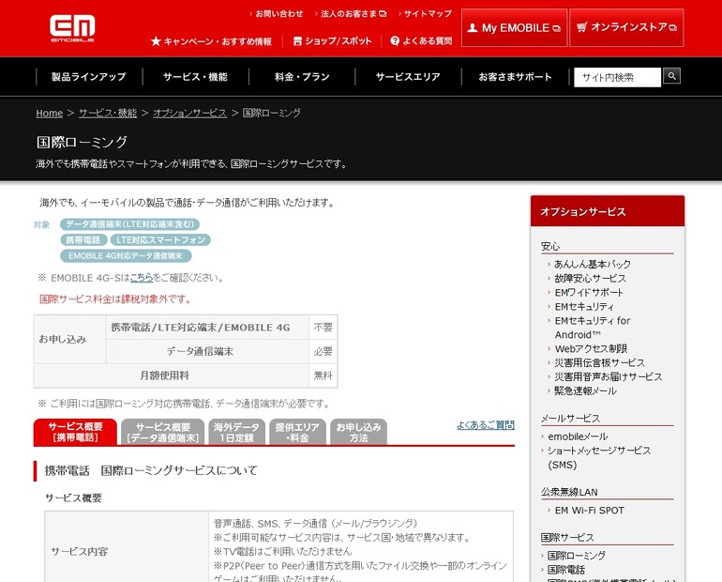Viewport: 722px width, 582px height.
Task: Open 法人のお客さま link
Action: [x=353, y=14]
